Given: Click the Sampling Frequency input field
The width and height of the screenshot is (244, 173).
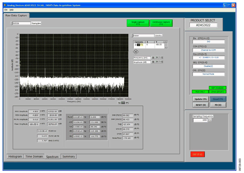Looking at the screenshot, I should pyautogui.click(x=200, y=120).
